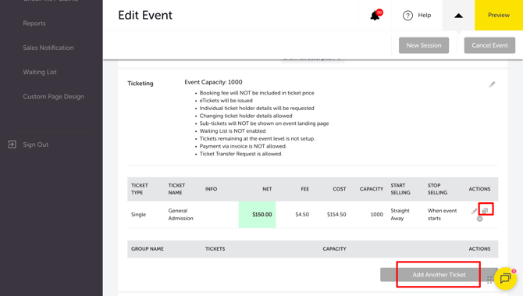The width and height of the screenshot is (523, 296).
Task: Click the Help link text
Action: coord(425,15)
